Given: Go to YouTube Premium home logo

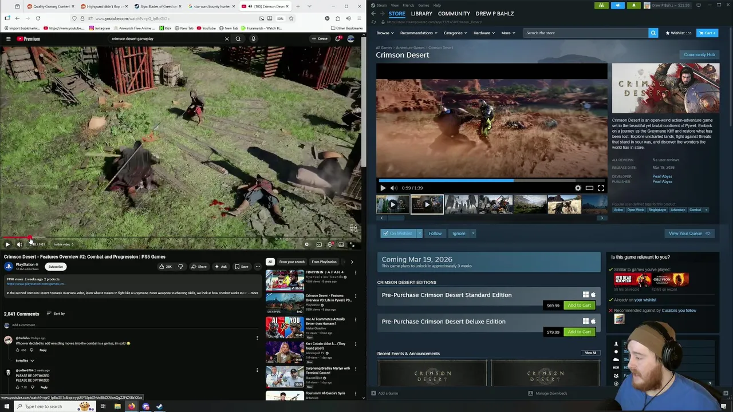Looking at the screenshot, I should point(29,39).
